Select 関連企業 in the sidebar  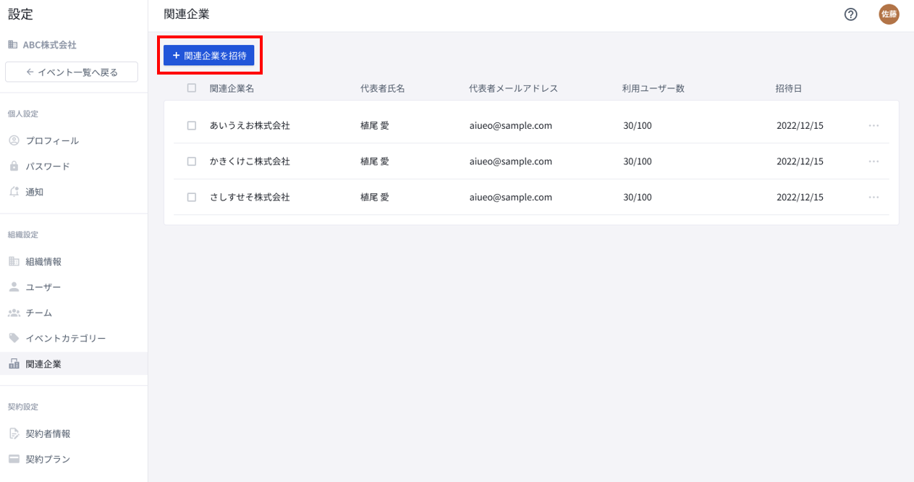(x=74, y=364)
